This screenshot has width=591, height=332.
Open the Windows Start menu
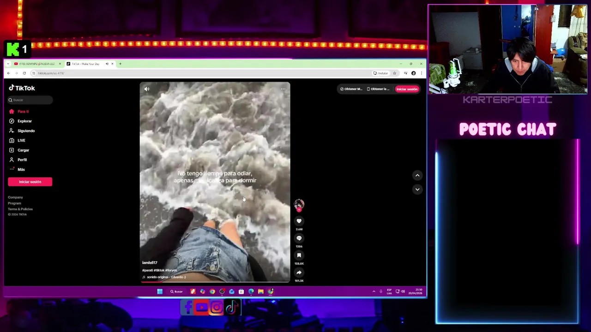(x=160, y=291)
